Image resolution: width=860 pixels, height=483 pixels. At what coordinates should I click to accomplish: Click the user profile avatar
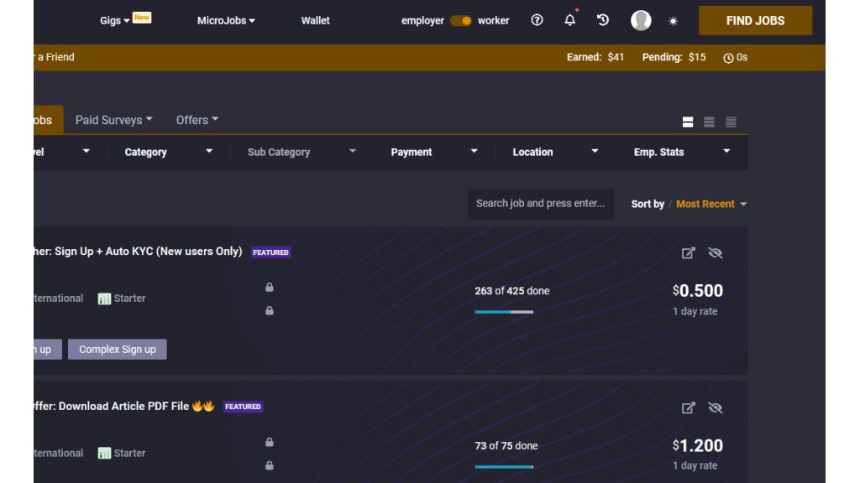pos(641,20)
